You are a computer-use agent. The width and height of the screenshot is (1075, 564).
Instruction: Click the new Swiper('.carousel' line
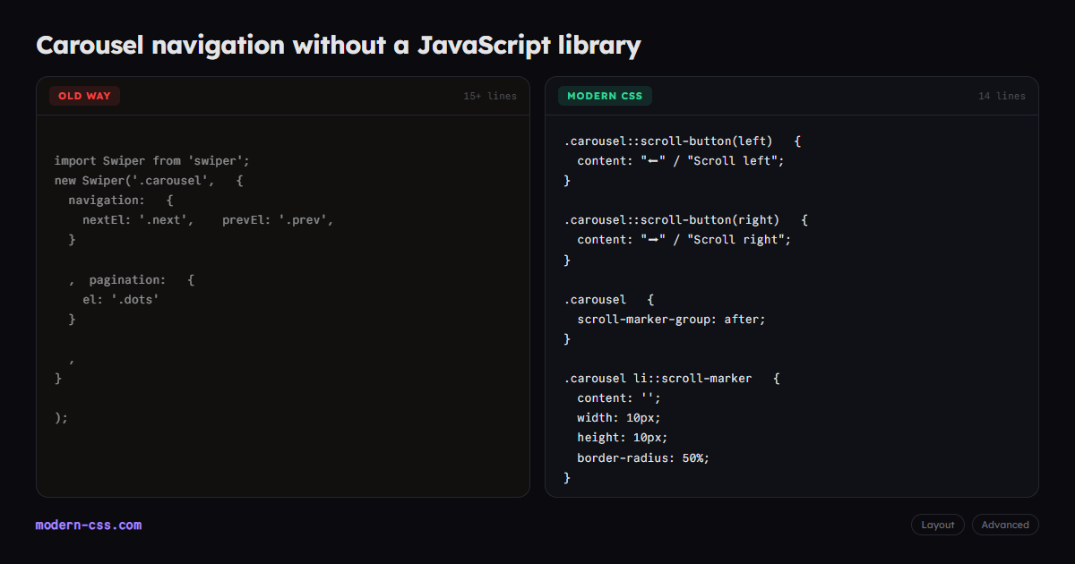pyautogui.click(x=149, y=180)
